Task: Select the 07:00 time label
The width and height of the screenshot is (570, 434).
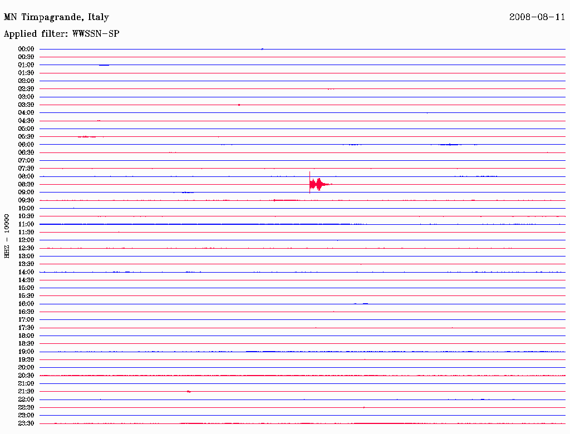Action: pyautogui.click(x=26, y=160)
